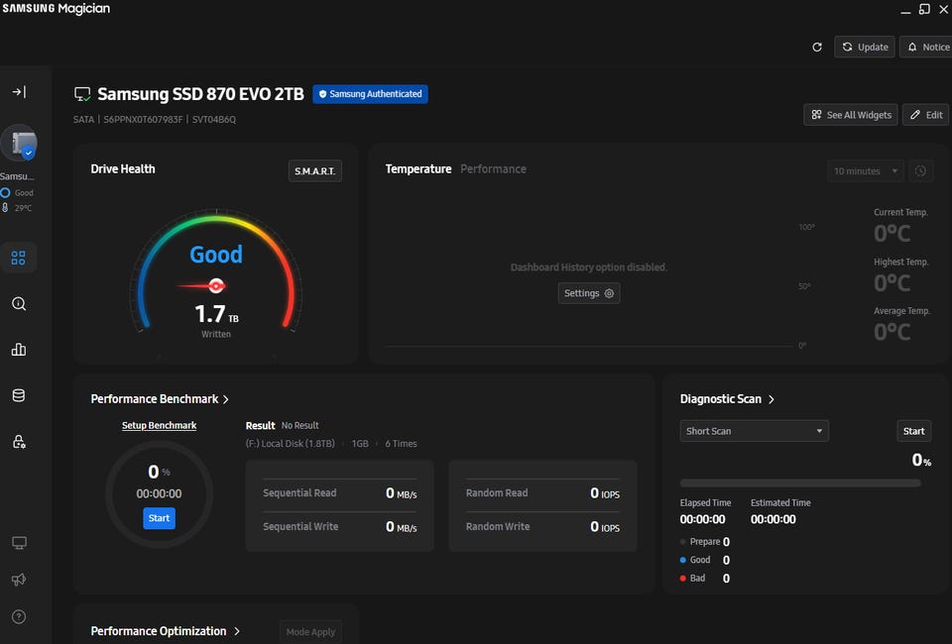Click '29°C' temperature in sidebar

pyautogui.click(x=23, y=208)
